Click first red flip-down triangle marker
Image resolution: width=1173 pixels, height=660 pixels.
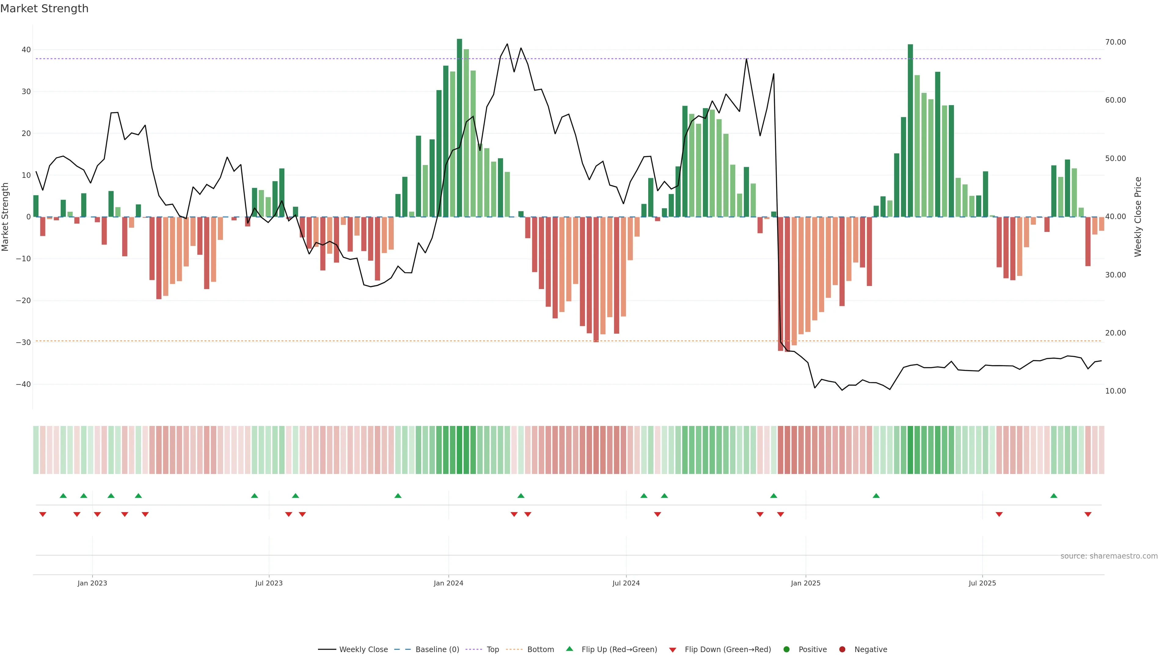(x=43, y=514)
